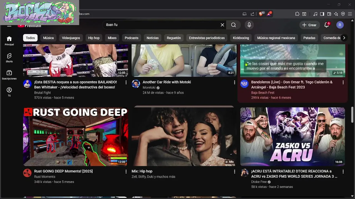Select the Música regional mexicana chip
355x199 pixels.
click(276, 38)
